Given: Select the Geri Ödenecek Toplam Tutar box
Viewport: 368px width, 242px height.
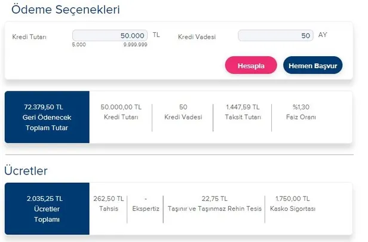Looking at the screenshot, I should (x=47, y=117).
